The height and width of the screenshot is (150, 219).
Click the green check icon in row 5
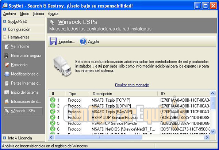(x=53, y=123)
